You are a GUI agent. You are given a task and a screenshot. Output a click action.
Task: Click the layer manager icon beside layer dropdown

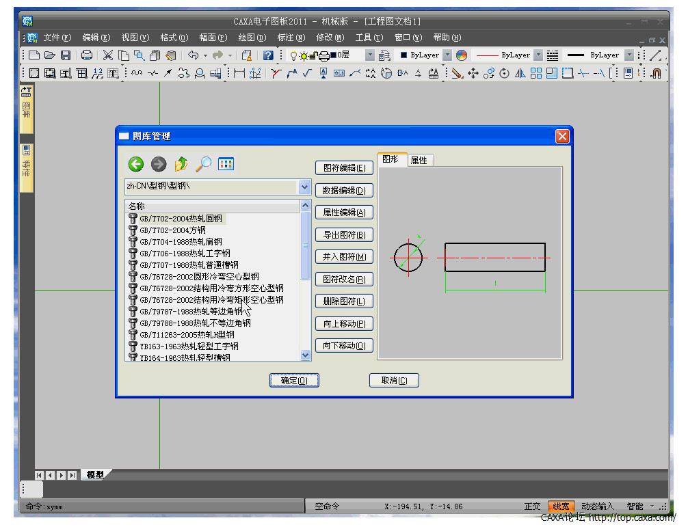(x=384, y=55)
